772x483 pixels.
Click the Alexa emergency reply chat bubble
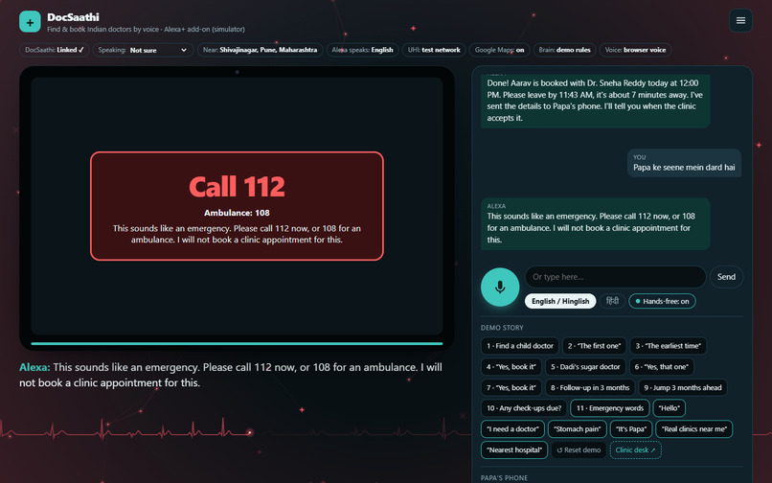(x=595, y=223)
